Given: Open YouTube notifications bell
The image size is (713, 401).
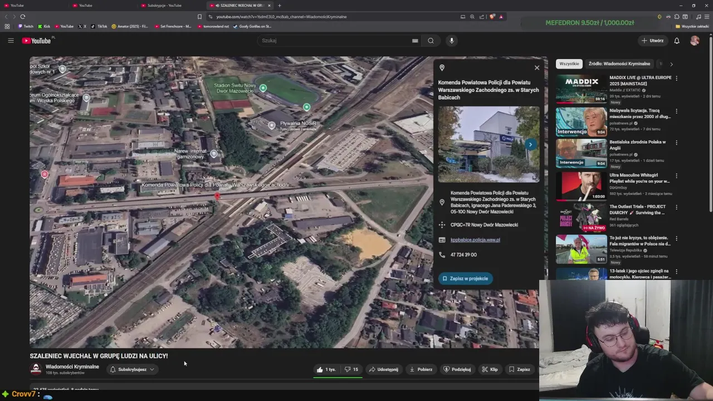Looking at the screenshot, I should (677, 41).
